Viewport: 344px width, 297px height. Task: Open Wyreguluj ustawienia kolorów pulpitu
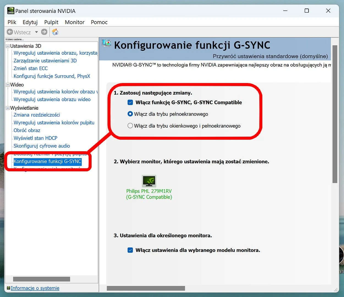click(x=54, y=122)
